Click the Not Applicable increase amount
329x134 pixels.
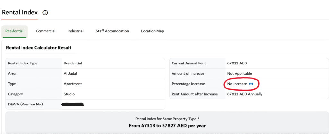(x=239, y=74)
